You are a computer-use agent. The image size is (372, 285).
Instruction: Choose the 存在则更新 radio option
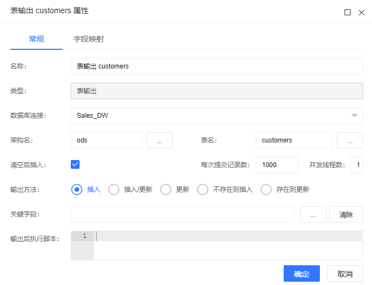(x=266, y=190)
